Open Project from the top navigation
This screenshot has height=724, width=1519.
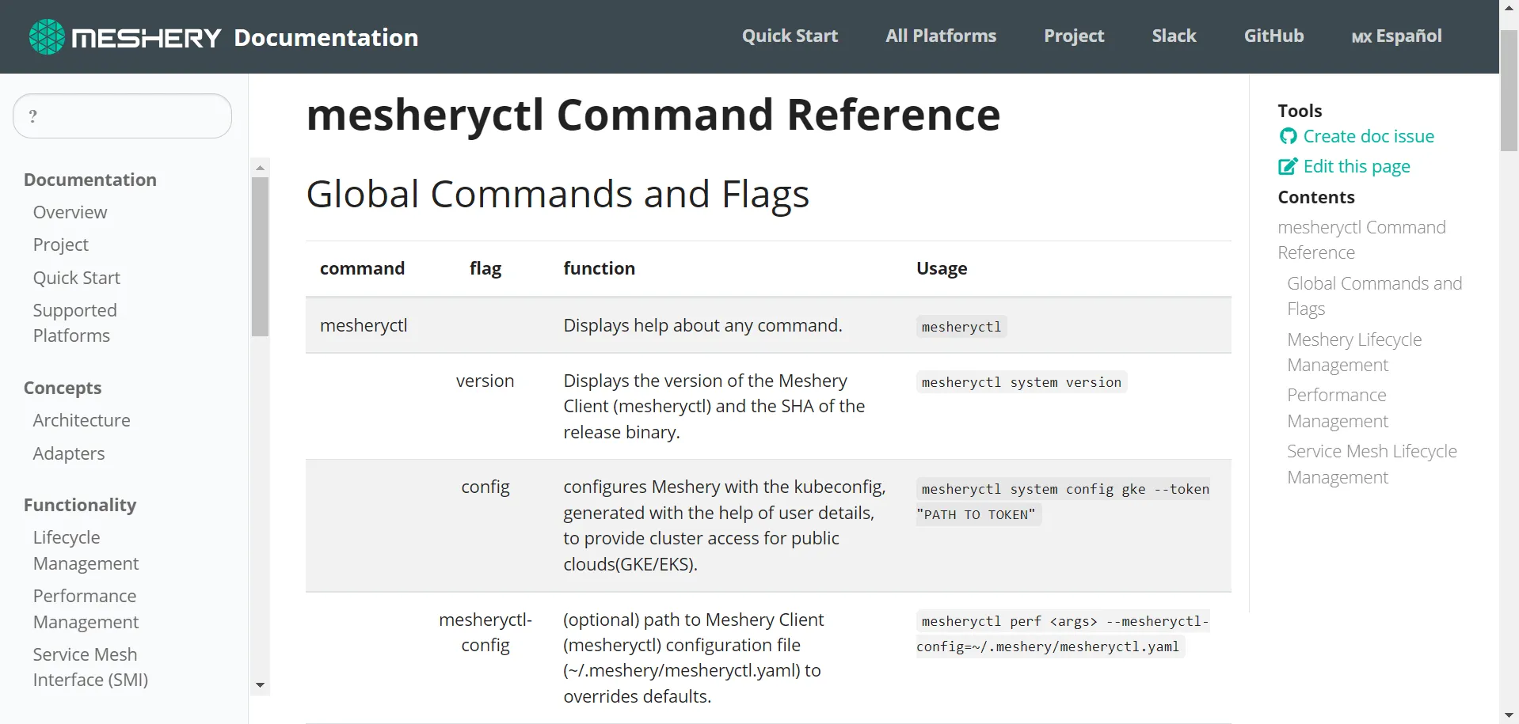tap(1073, 36)
